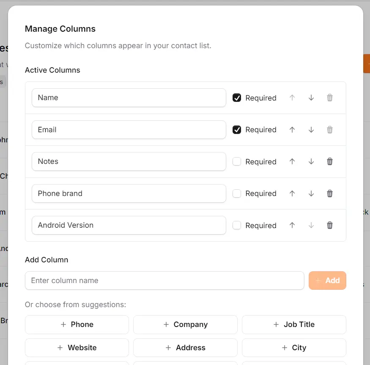Click the Add button to add a column

pos(327,280)
